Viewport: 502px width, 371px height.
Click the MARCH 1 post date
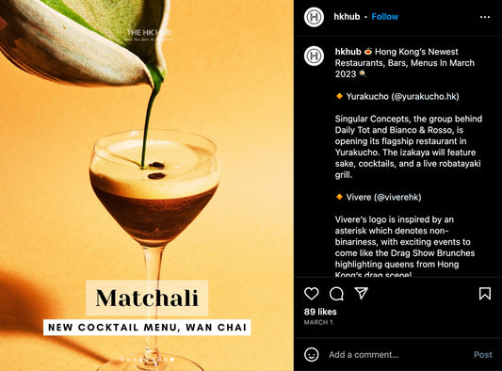[318, 322]
